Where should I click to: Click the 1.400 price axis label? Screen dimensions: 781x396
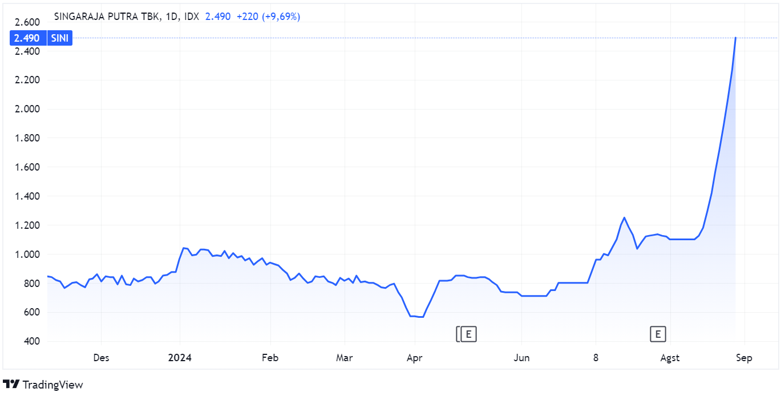tap(27, 196)
